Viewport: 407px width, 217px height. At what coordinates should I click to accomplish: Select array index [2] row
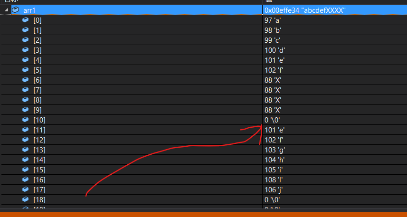[x=203, y=40]
